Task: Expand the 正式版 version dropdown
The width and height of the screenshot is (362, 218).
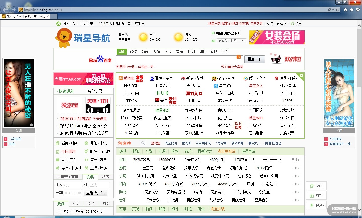Action: (x=282, y=24)
